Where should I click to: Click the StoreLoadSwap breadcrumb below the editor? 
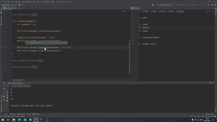pyautogui.click(x=18, y=80)
